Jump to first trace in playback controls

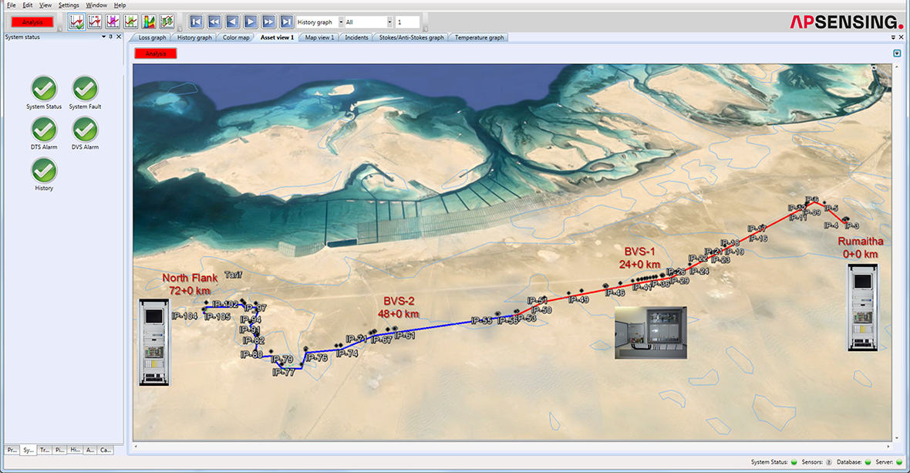tap(196, 22)
